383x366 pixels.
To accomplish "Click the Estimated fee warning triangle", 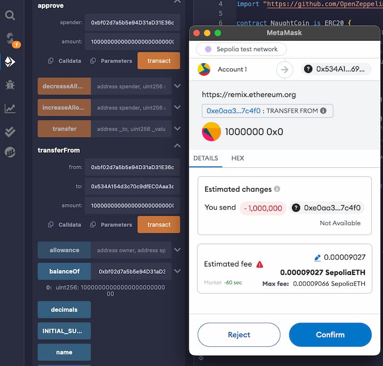I will pyautogui.click(x=260, y=264).
